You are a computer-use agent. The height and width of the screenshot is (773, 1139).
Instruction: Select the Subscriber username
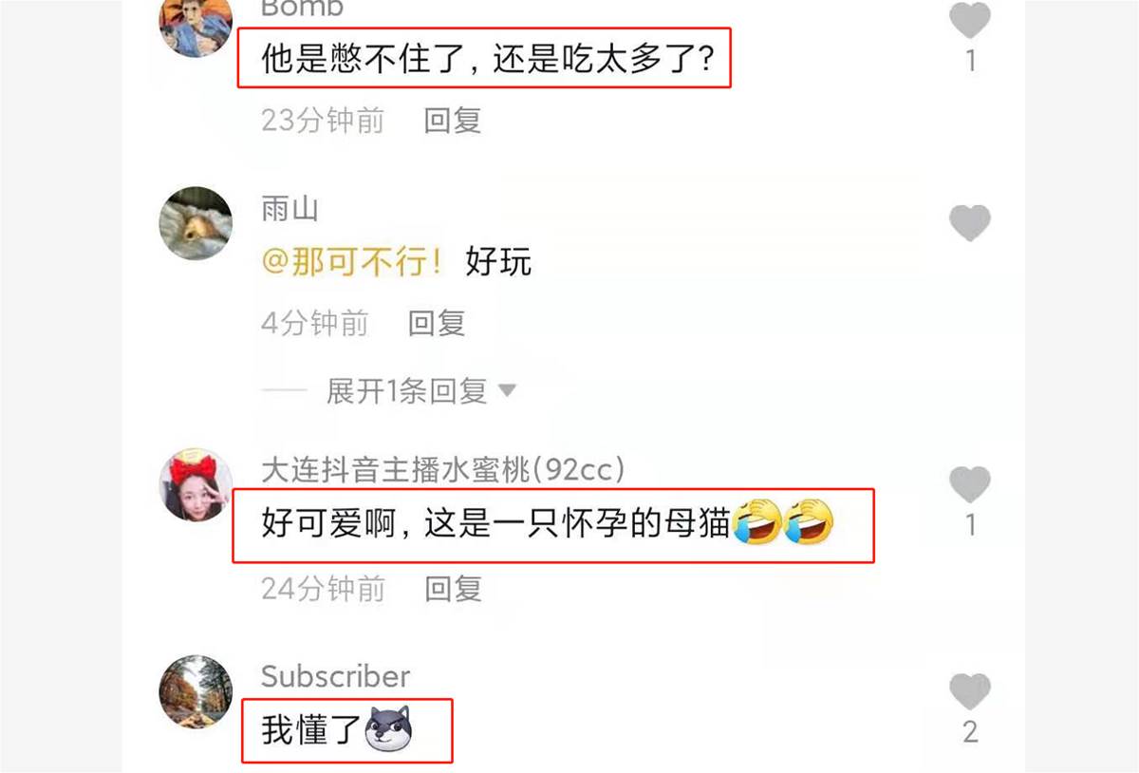(336, 676)
